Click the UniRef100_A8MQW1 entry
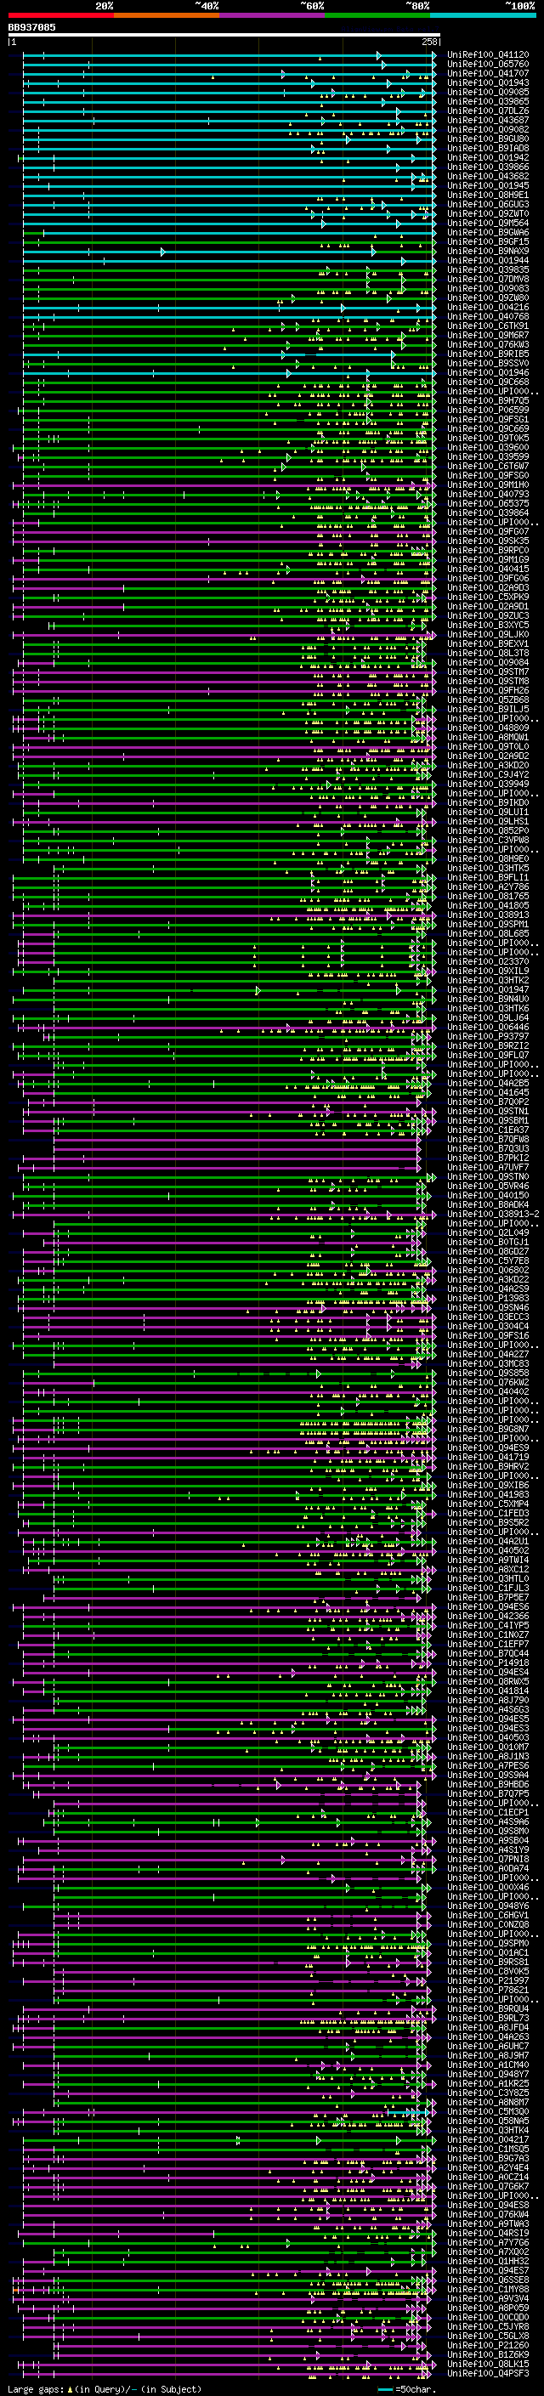 point(488,738)
